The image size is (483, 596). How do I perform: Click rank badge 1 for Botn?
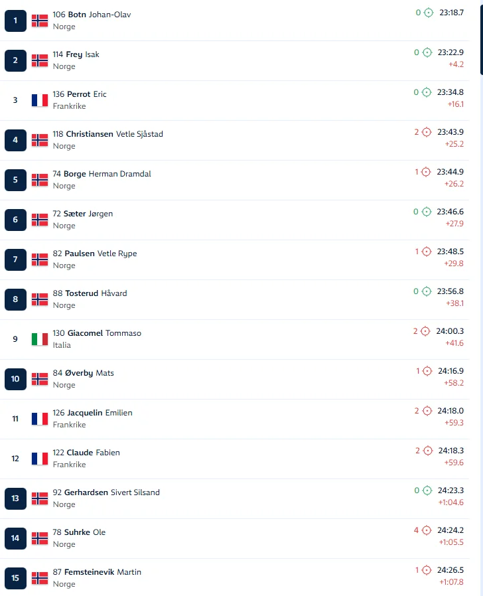pos(15,21)
